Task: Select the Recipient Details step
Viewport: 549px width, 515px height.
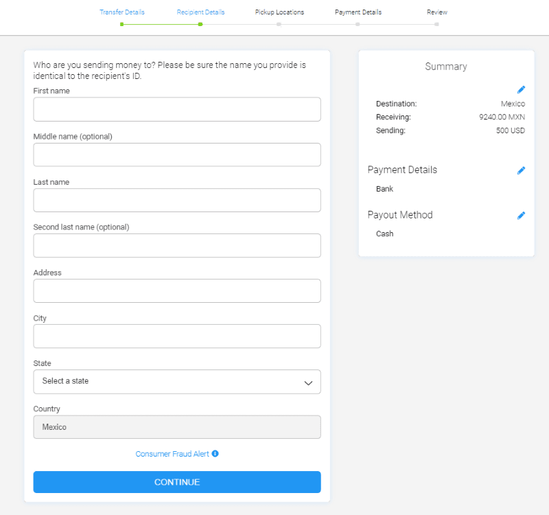Action: [x=200, y=12]
